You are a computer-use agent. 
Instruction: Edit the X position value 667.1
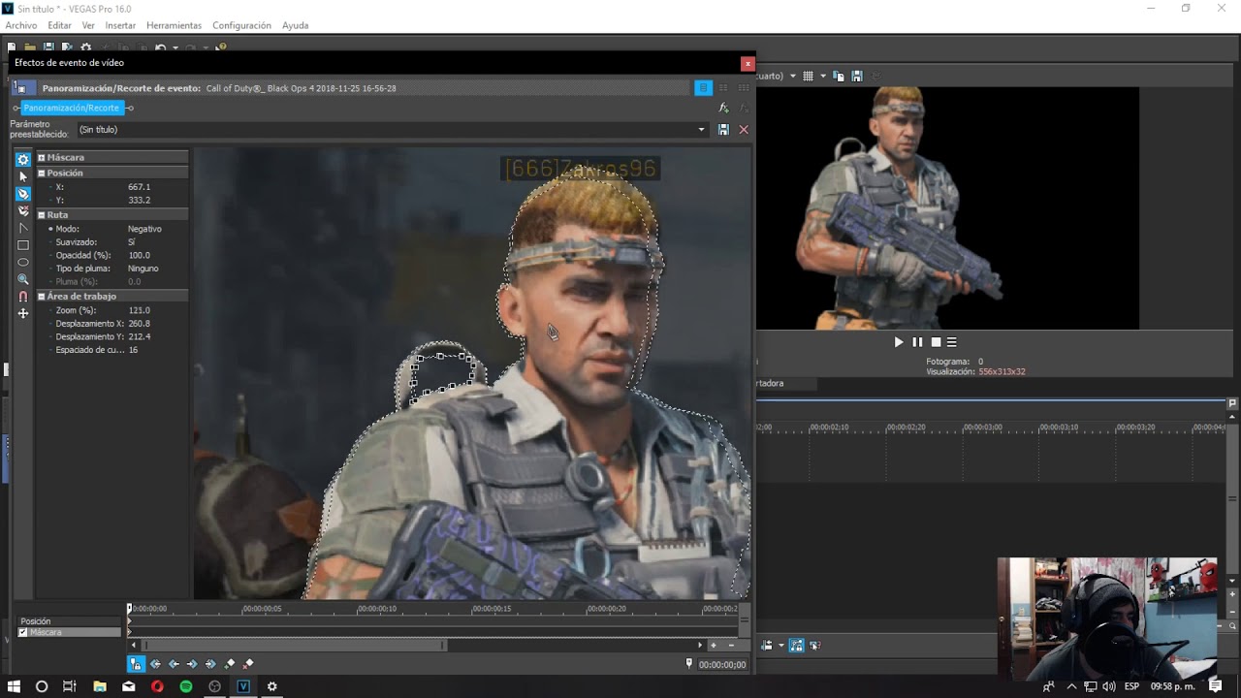[x=139, y=186]
